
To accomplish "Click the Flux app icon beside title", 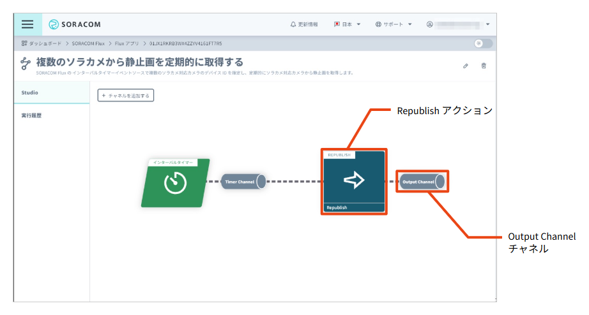I will tap(25, 63).
